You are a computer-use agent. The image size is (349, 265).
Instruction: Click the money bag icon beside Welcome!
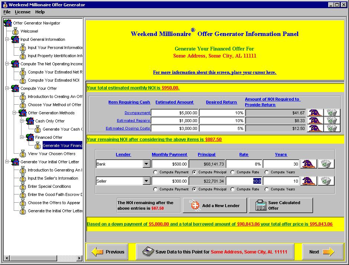(15, 31)
